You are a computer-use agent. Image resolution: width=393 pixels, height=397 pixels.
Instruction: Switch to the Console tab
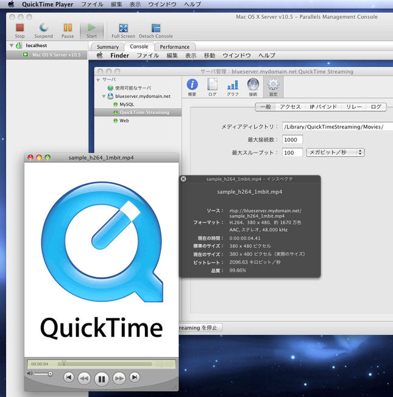(x=139, y=47)
